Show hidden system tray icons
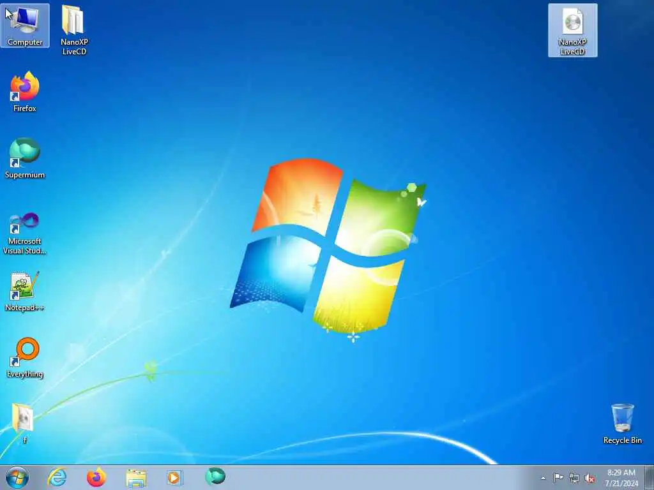This screenshot has height=490, width=654. (x=543, y=478)
